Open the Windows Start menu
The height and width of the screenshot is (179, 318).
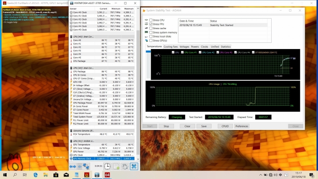click(5, 175)
